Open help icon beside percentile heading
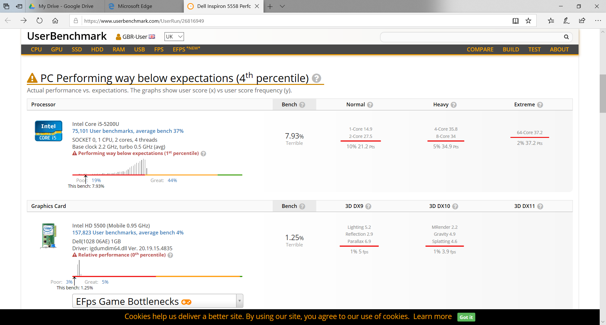 point(316,78)
